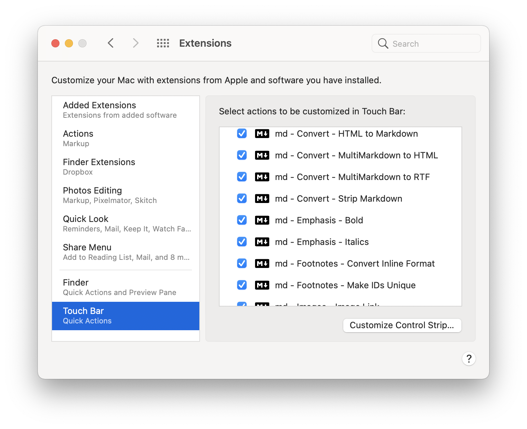Click label md - Footnotes - Convert Inline Format
This screenshot has height=429, width=527.
(355, 264)
